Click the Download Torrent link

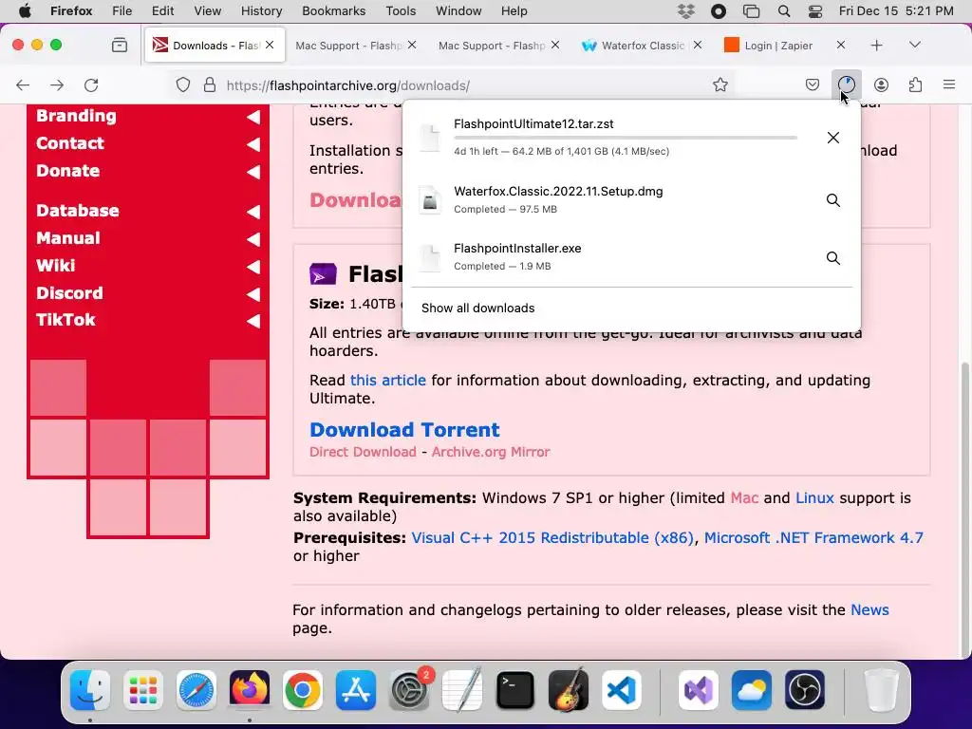(x=404, y=430)
